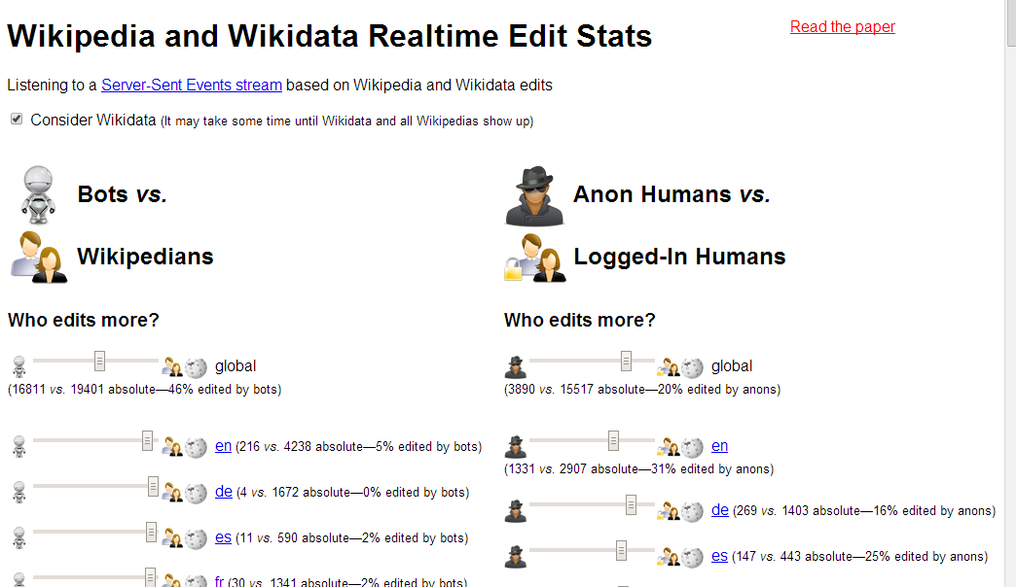Click the de bots slider handle
This screenshot has height=587, width=1016.
tap(154, 486)
